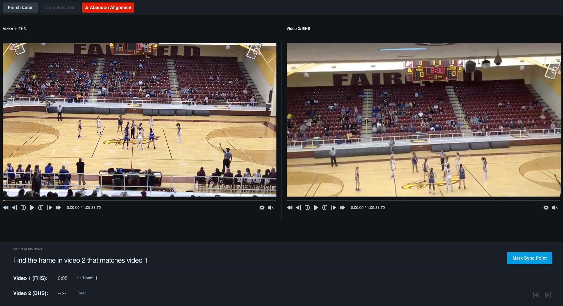
Task: Jump back 5 seconds in Video 2
Action: (307, 208)
